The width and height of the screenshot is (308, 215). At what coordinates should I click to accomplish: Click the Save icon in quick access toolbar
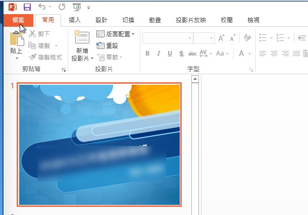[x=27, y=7]
